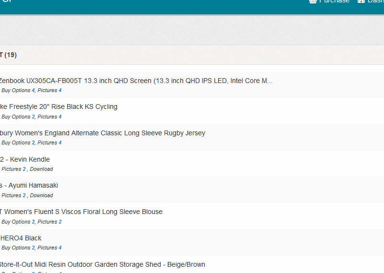Click Pictures count under Ayumi Hamasaki
This screenshot has height=273, width=384.
coord(24,195)
